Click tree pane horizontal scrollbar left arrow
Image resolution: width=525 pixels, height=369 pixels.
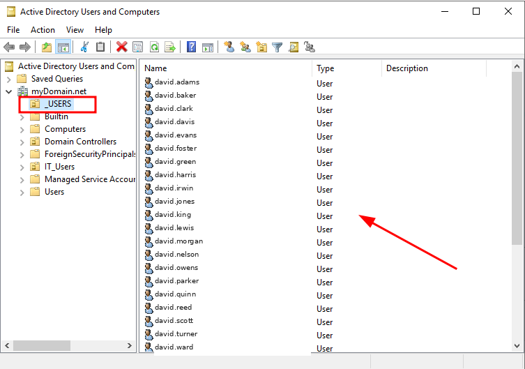[8, 345]
